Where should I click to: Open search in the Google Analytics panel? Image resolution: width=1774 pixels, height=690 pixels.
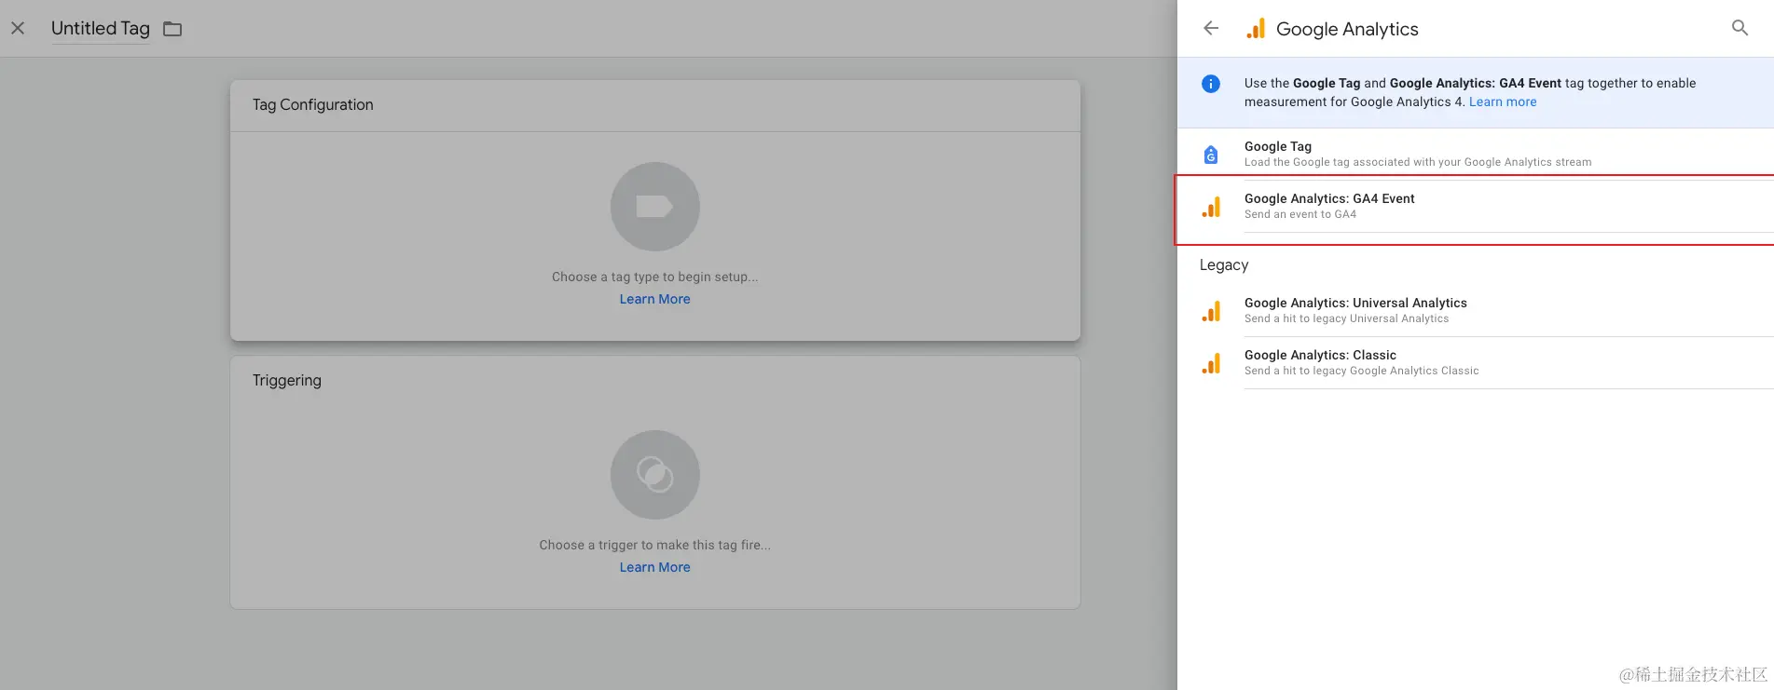pyautogui.click(x=1740, y=28)
